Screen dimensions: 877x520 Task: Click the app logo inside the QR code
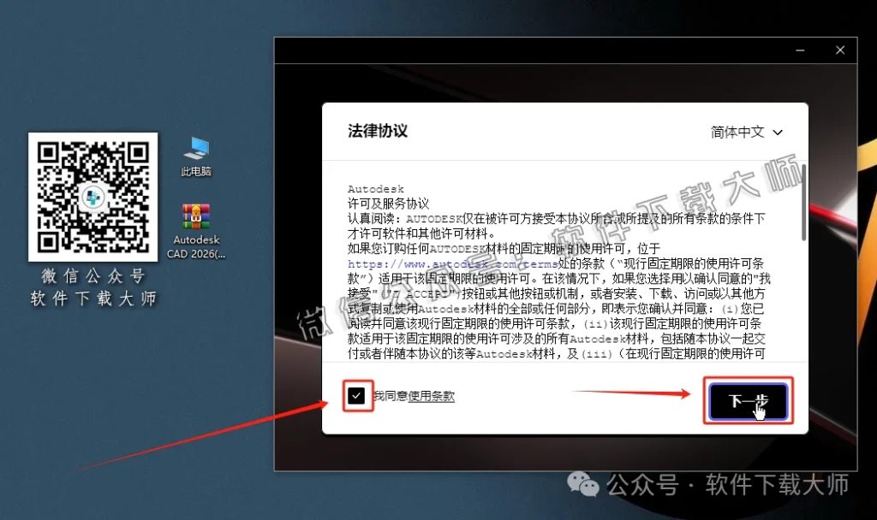93,196
